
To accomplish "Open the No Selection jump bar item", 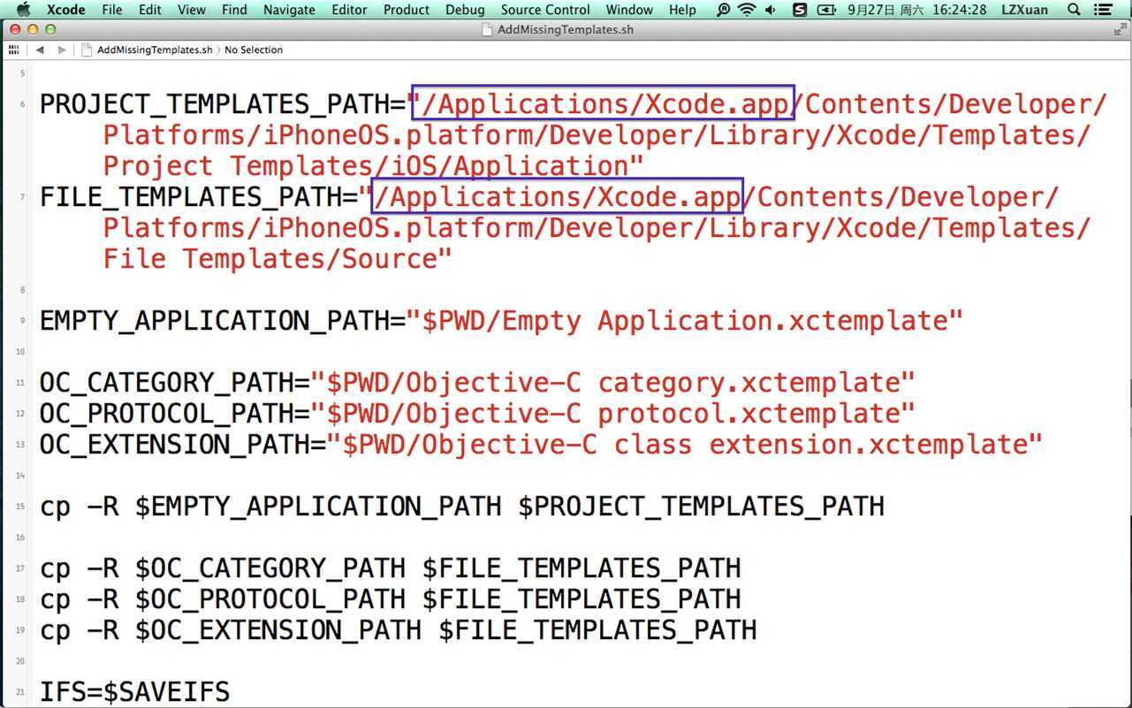I will tap(254, 50).
